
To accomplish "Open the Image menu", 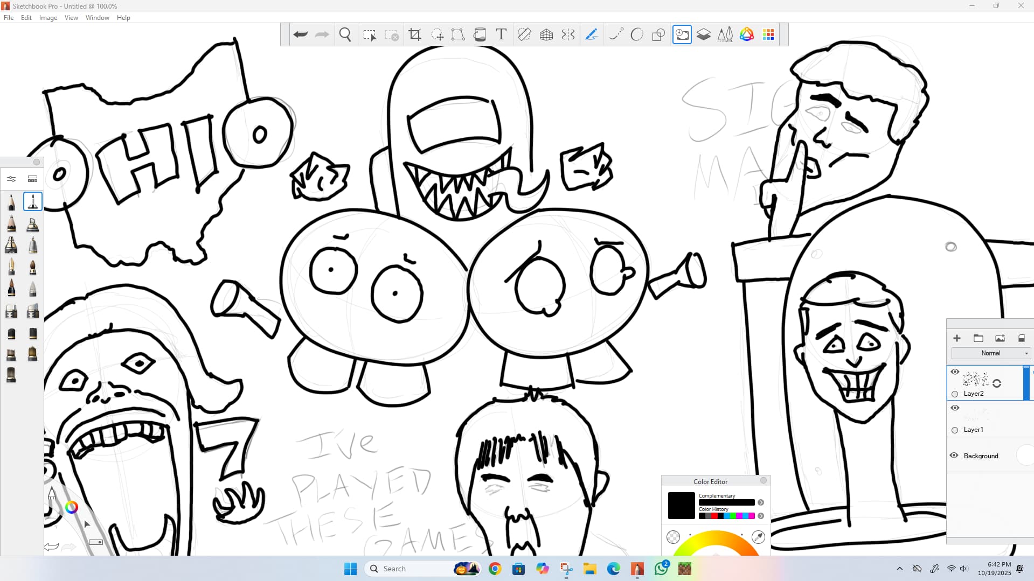I will pyautogui.click(x=48, y=18).
